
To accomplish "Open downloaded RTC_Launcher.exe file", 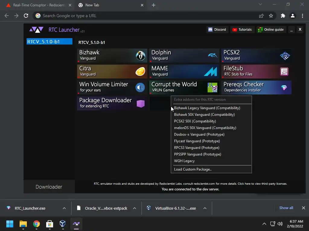I will click(x=30, y=208).
